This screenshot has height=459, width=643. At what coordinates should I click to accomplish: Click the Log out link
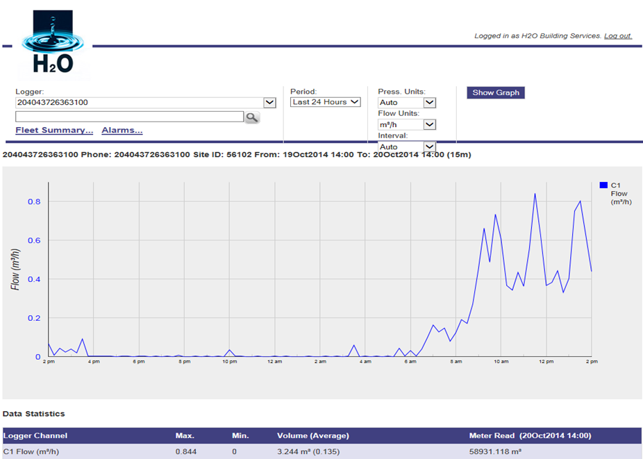click(x=617, y=35)
